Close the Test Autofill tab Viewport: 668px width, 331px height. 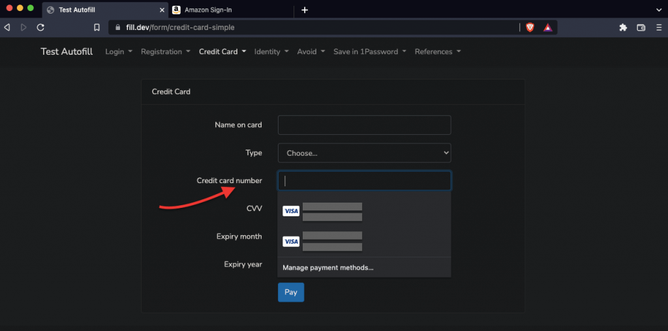[x=162, y=10]
